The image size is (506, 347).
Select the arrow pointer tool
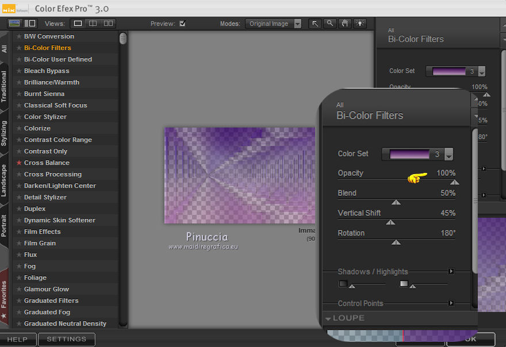click(315, 24)
